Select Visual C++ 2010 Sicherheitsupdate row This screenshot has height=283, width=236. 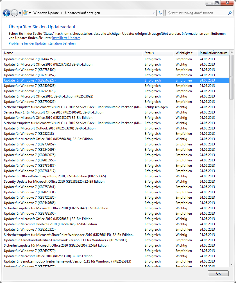pyautogui.click(x=116, y=123)
